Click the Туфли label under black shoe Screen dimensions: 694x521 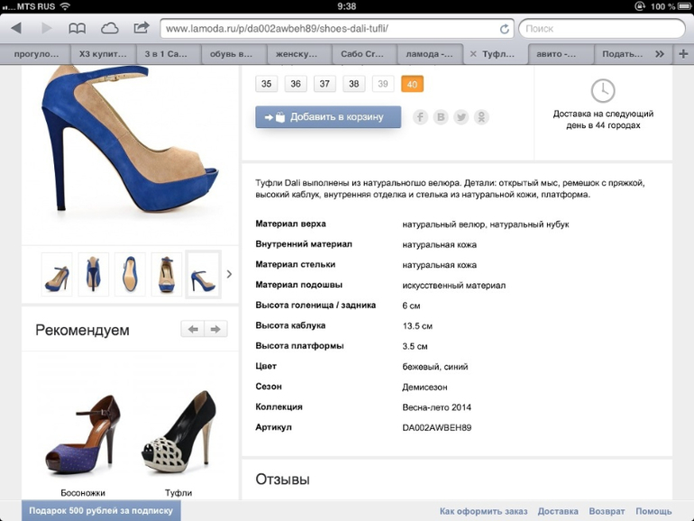tap(178, 493)
